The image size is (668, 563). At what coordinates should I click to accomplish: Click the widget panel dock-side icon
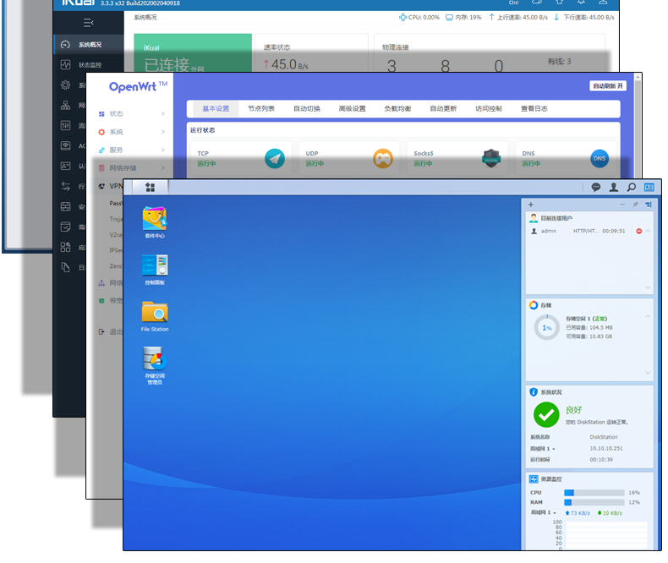click(649, 205)
